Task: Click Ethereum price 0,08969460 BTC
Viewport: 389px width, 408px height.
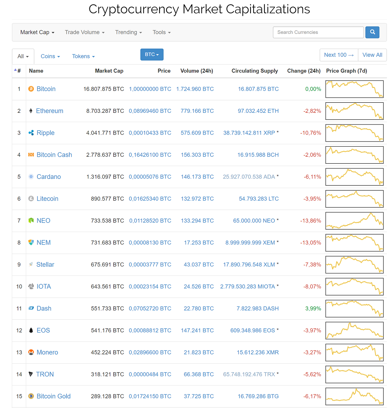Action: [150, 111]
